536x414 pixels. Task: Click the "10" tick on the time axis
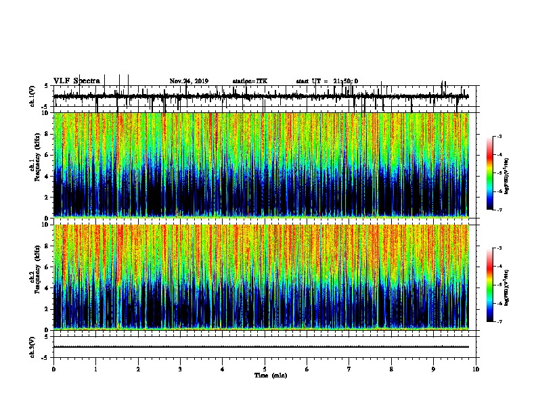pyautogui.click(x=476, y=369)
